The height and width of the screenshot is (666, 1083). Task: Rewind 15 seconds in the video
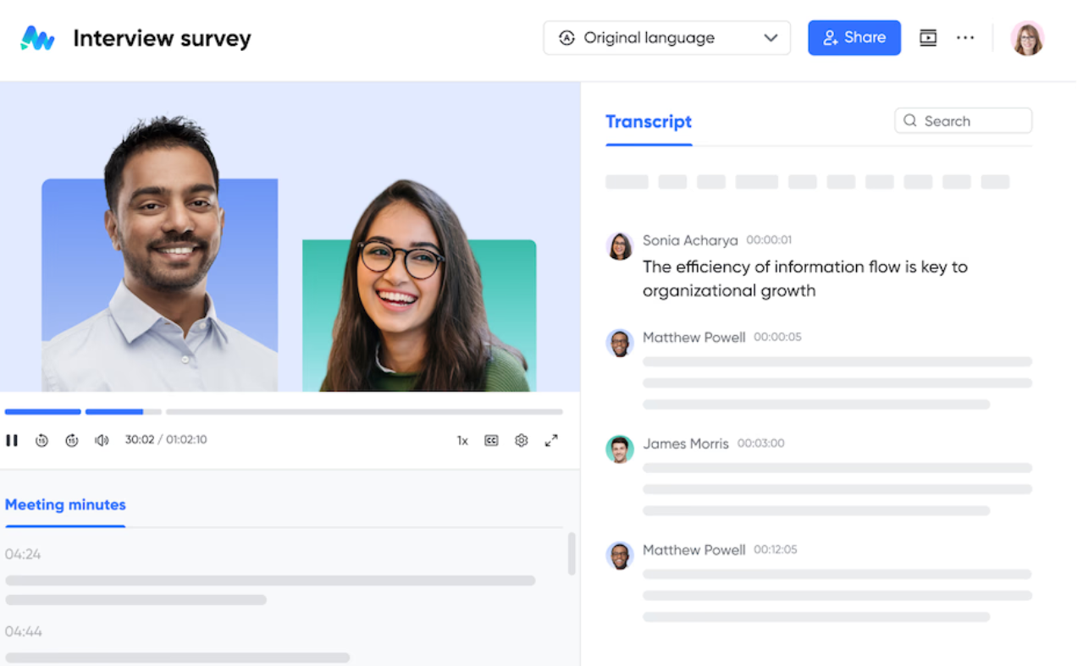[41, 440]
